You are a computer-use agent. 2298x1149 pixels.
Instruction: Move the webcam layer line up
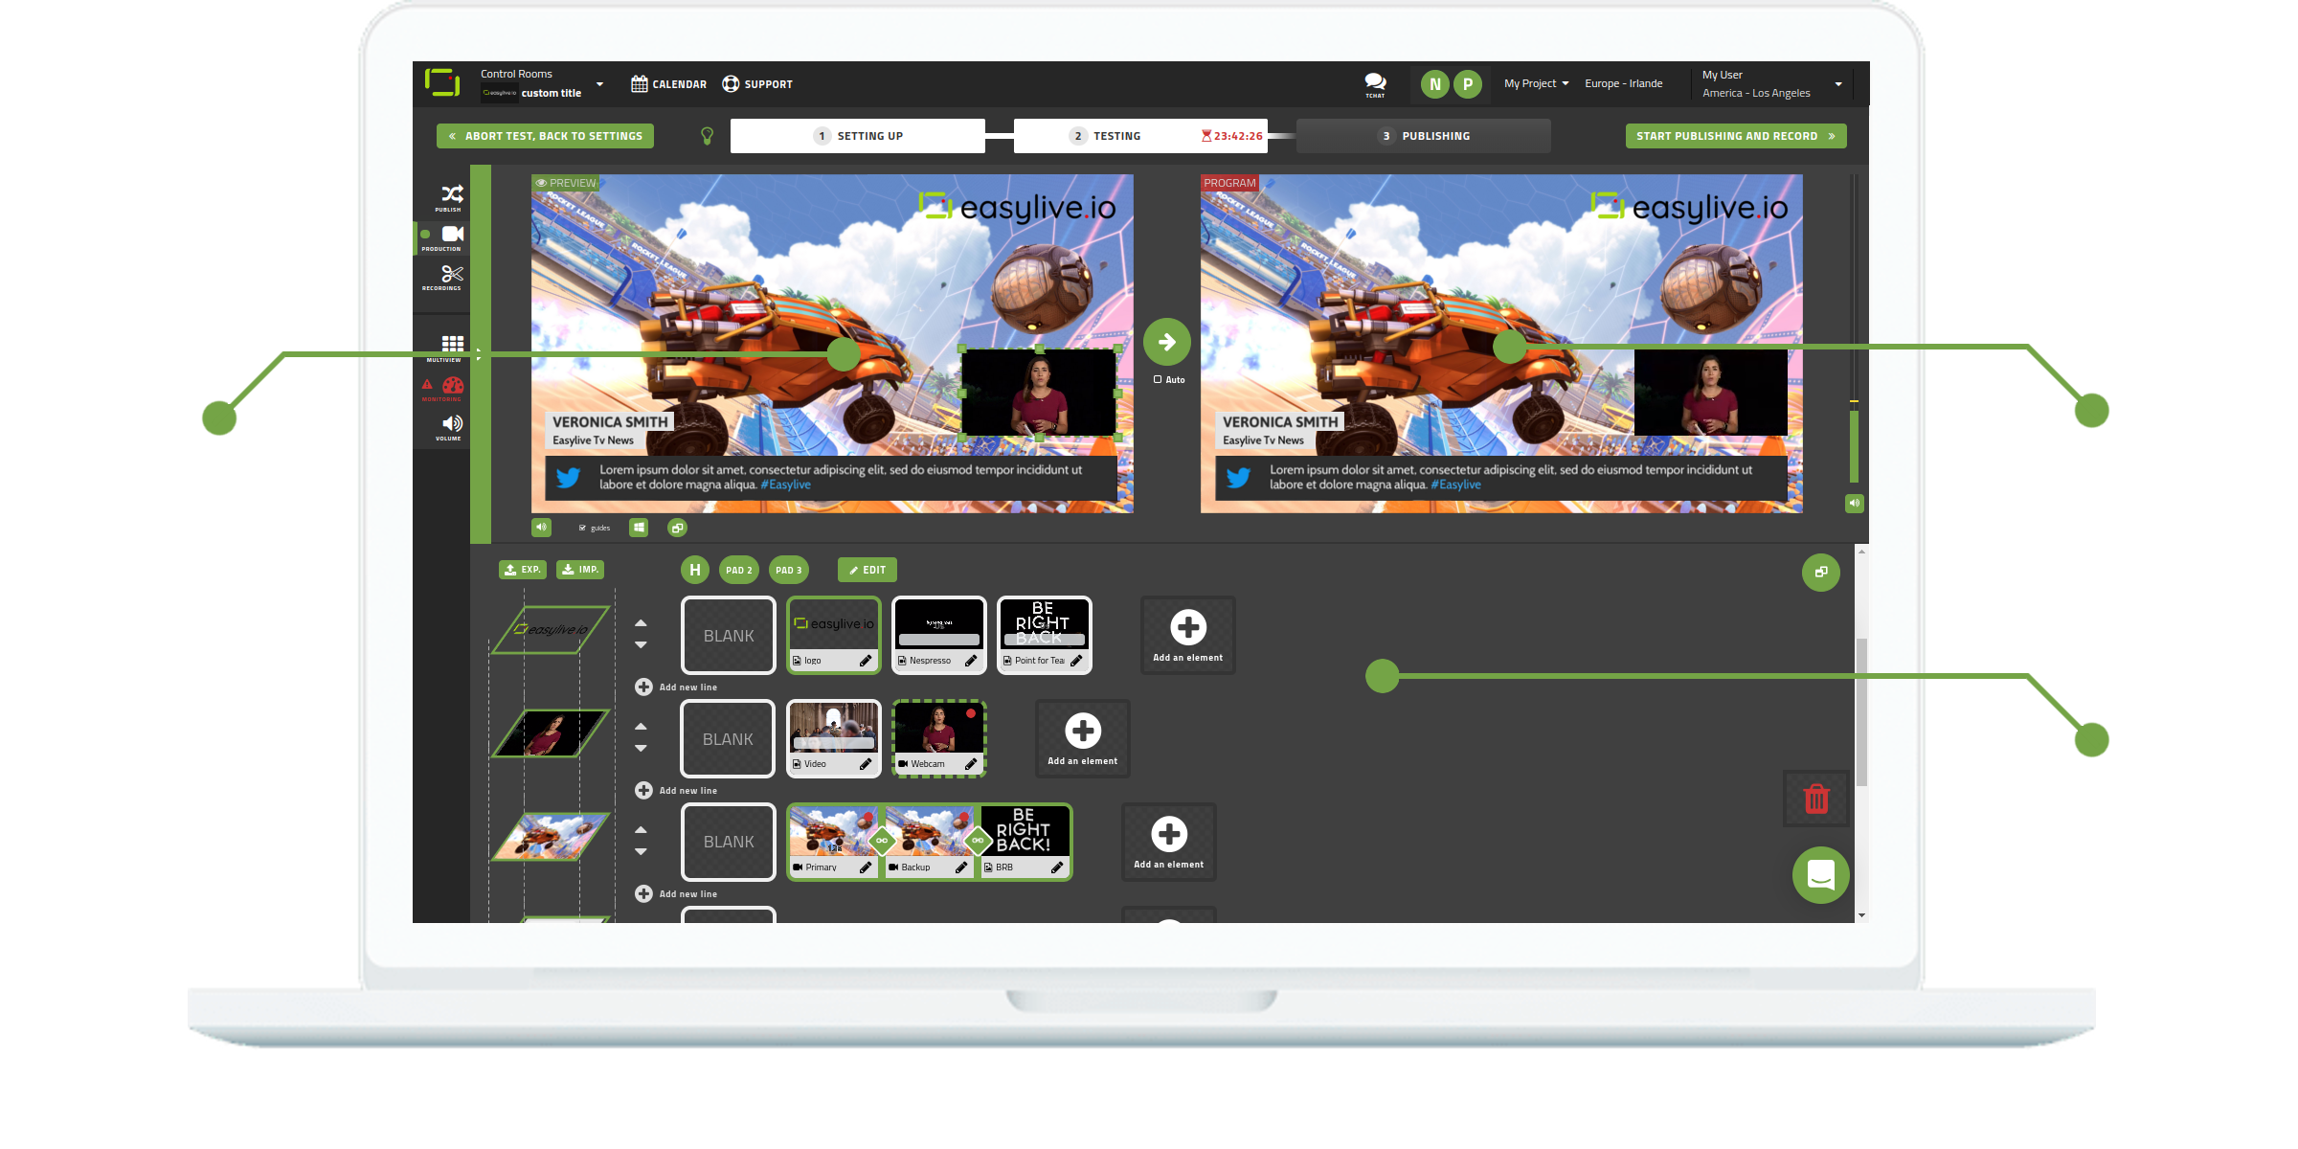tap(641, 727)
